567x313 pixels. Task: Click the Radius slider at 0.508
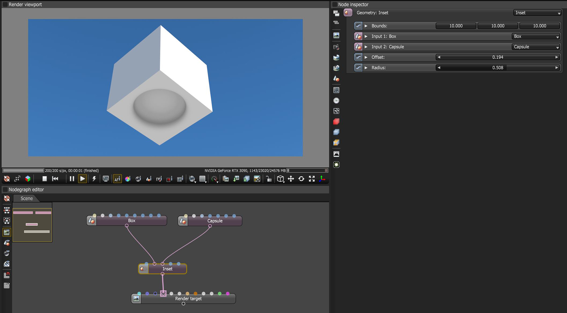[498, 68]
